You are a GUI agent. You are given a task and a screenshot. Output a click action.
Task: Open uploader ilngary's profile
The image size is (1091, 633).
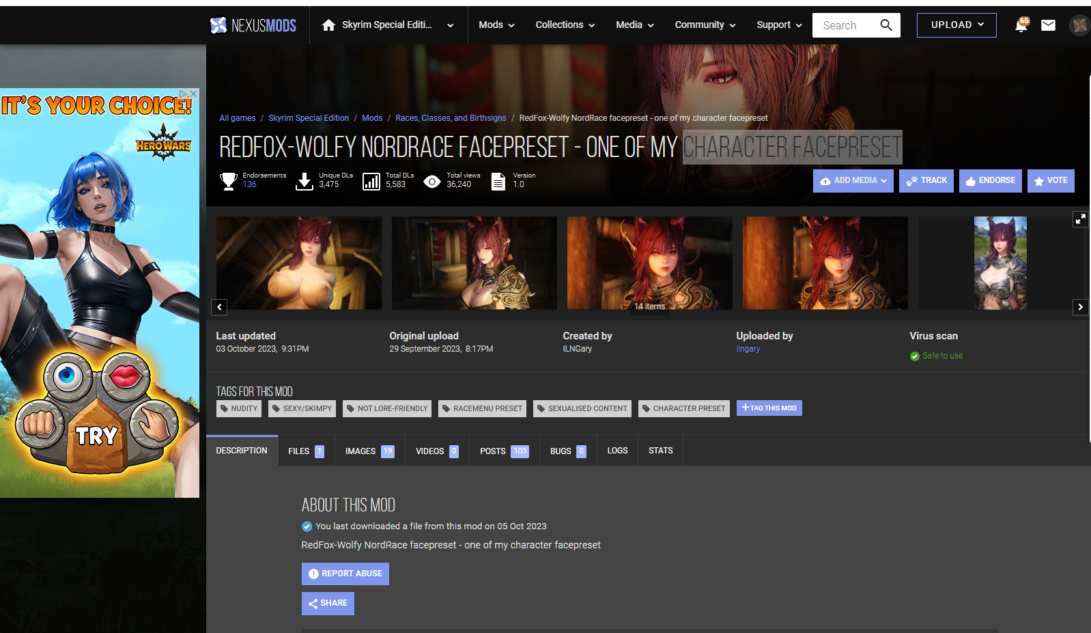click(748, 349)
